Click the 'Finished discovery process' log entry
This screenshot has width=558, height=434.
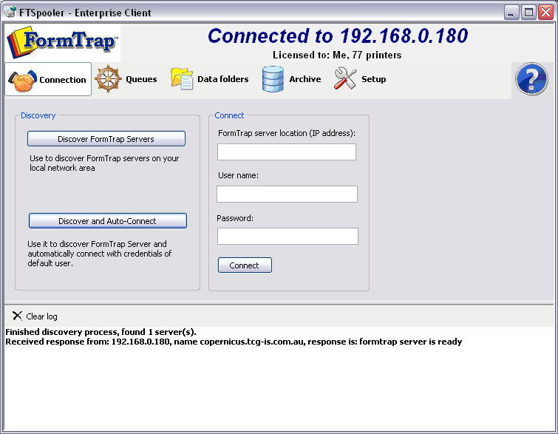(101, 332)
